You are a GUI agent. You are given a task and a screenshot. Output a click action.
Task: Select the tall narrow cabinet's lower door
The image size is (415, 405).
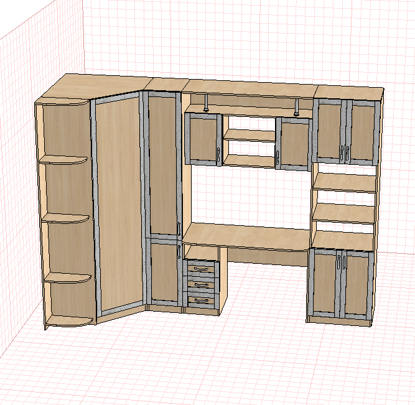tap(164, 272)
